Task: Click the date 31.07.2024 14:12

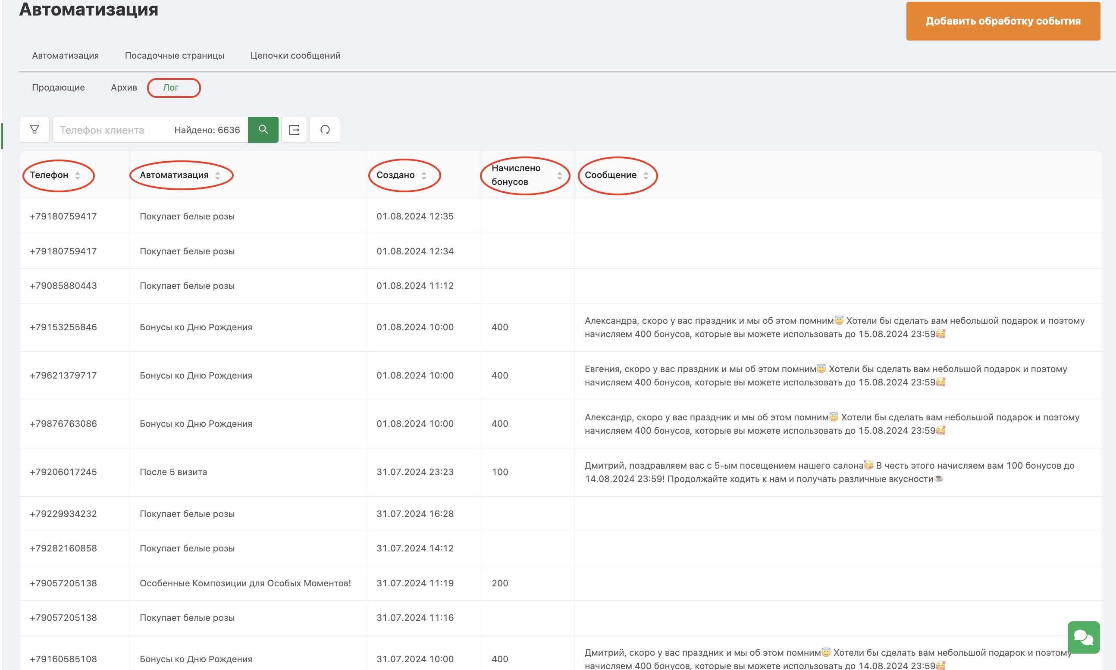Action: [x=415, y=548]
